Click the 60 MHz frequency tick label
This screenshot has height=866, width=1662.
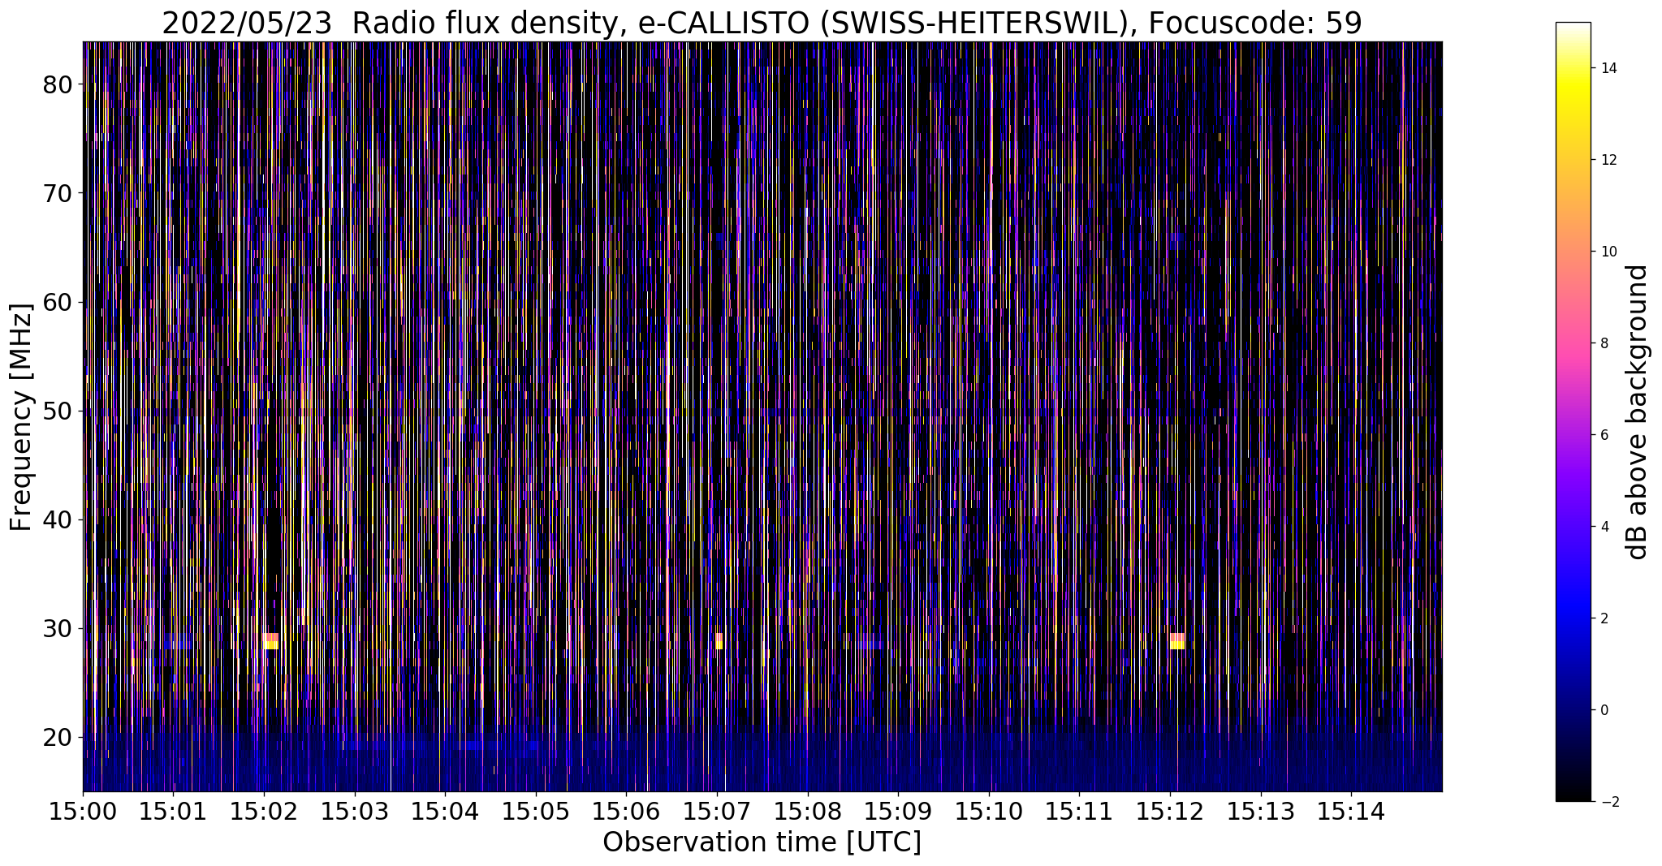pos(58,302)
